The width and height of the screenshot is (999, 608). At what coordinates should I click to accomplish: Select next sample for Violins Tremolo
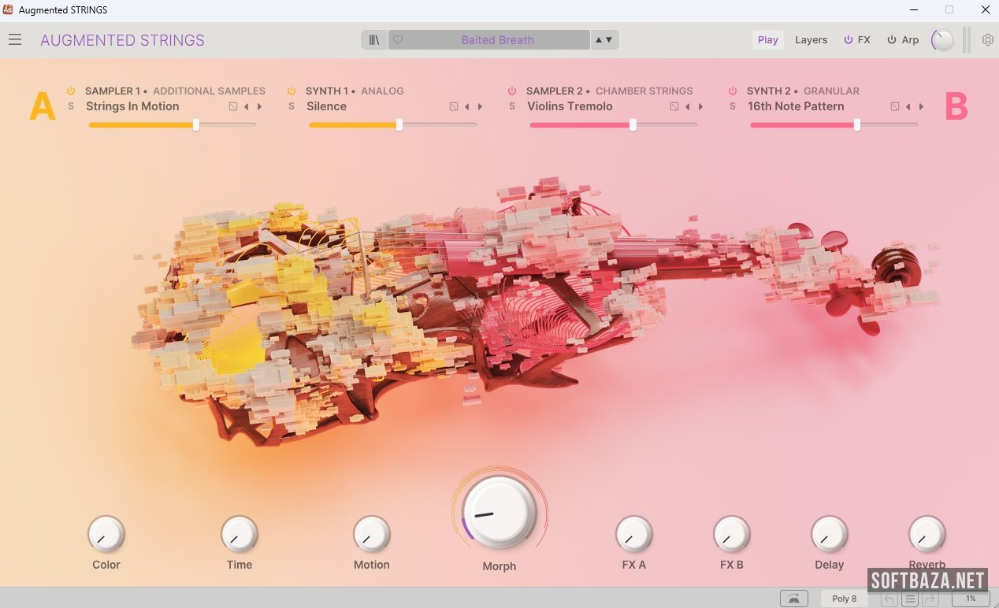[700, 107]
